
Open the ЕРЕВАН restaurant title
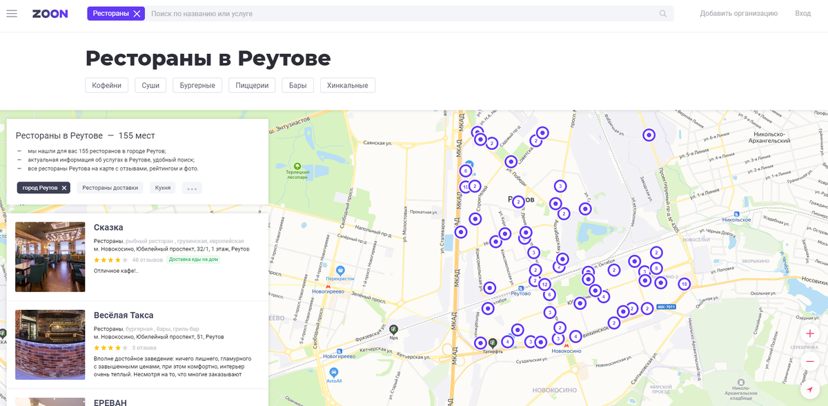click(x=110, y=402)
